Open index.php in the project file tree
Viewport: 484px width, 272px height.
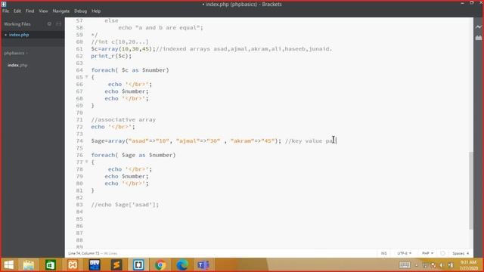(x=17, y=65)
